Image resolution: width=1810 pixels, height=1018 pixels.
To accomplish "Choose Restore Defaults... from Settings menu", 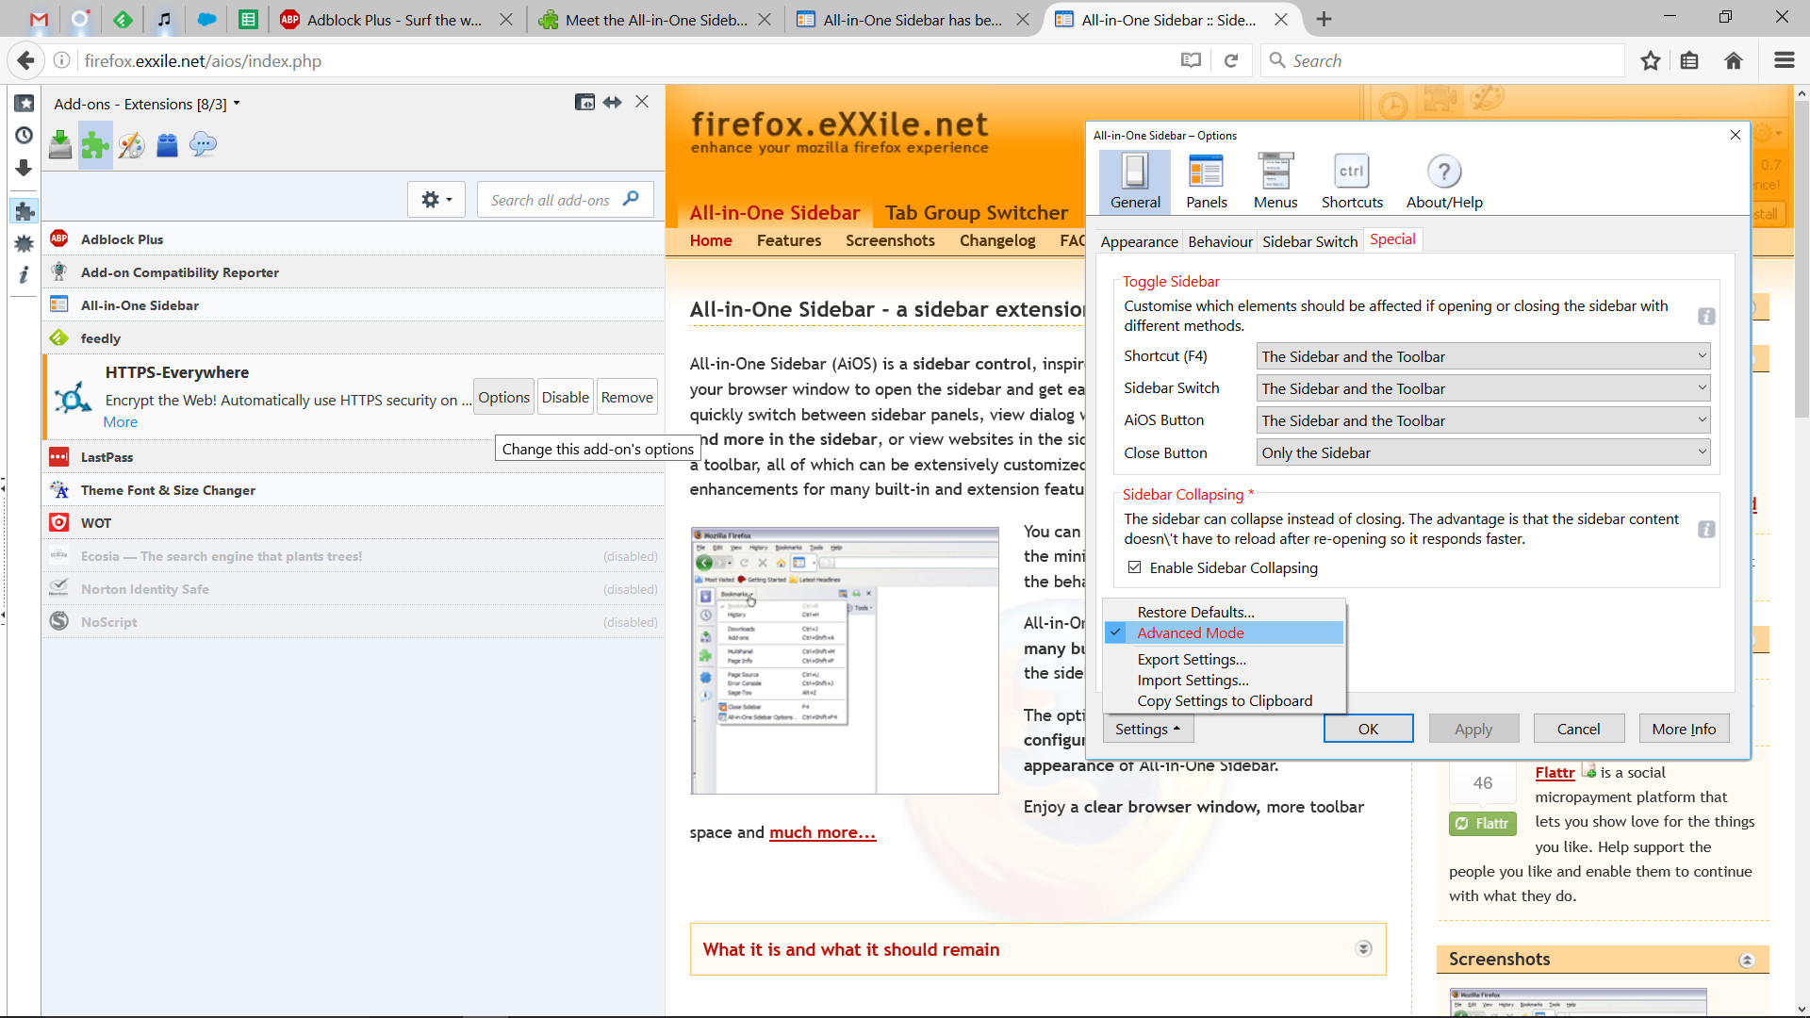I will coord(1225,612).
